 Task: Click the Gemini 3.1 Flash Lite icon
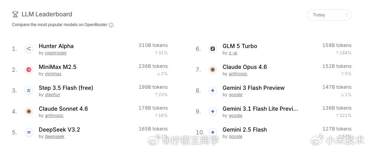coord(213,111)
